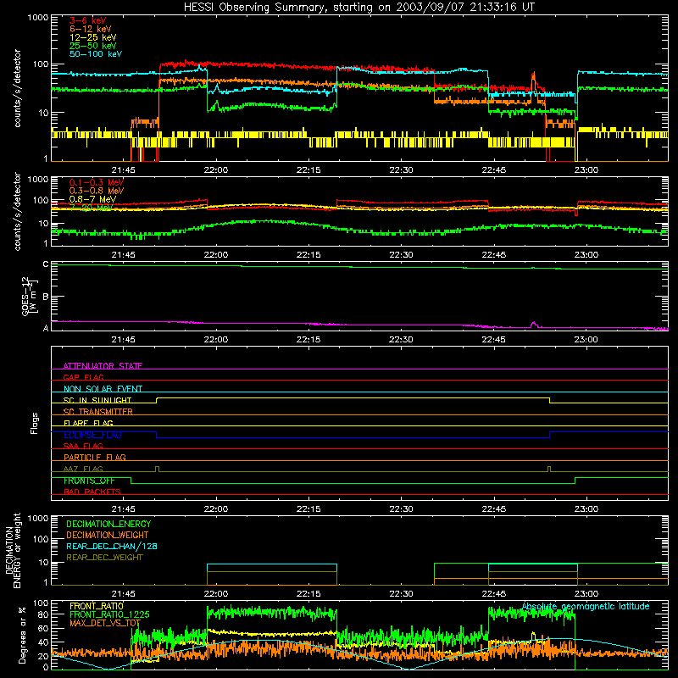Click the 0.1-0.3 MeV legend entry
678x678 pixels.
(x=97, y=182)
